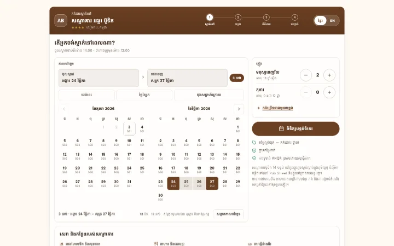Click the circular checkmark badge icon
394x246 pixels.
coord(254,150)
